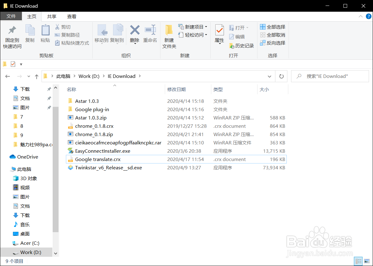373x266 pixels.
Task: Click the refresh button beside address bar
Action: click(x=281, y=76)
